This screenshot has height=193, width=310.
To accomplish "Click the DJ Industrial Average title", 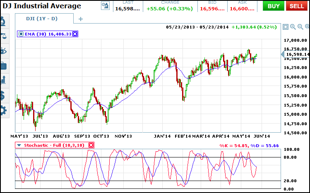I will [42, 6].
